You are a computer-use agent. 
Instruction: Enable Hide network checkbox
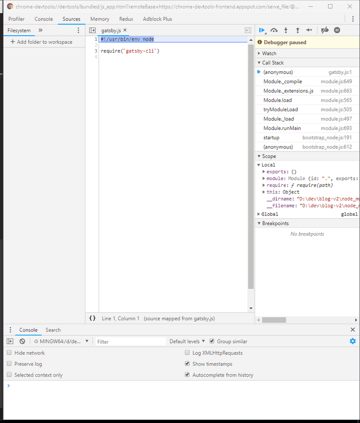10,353
